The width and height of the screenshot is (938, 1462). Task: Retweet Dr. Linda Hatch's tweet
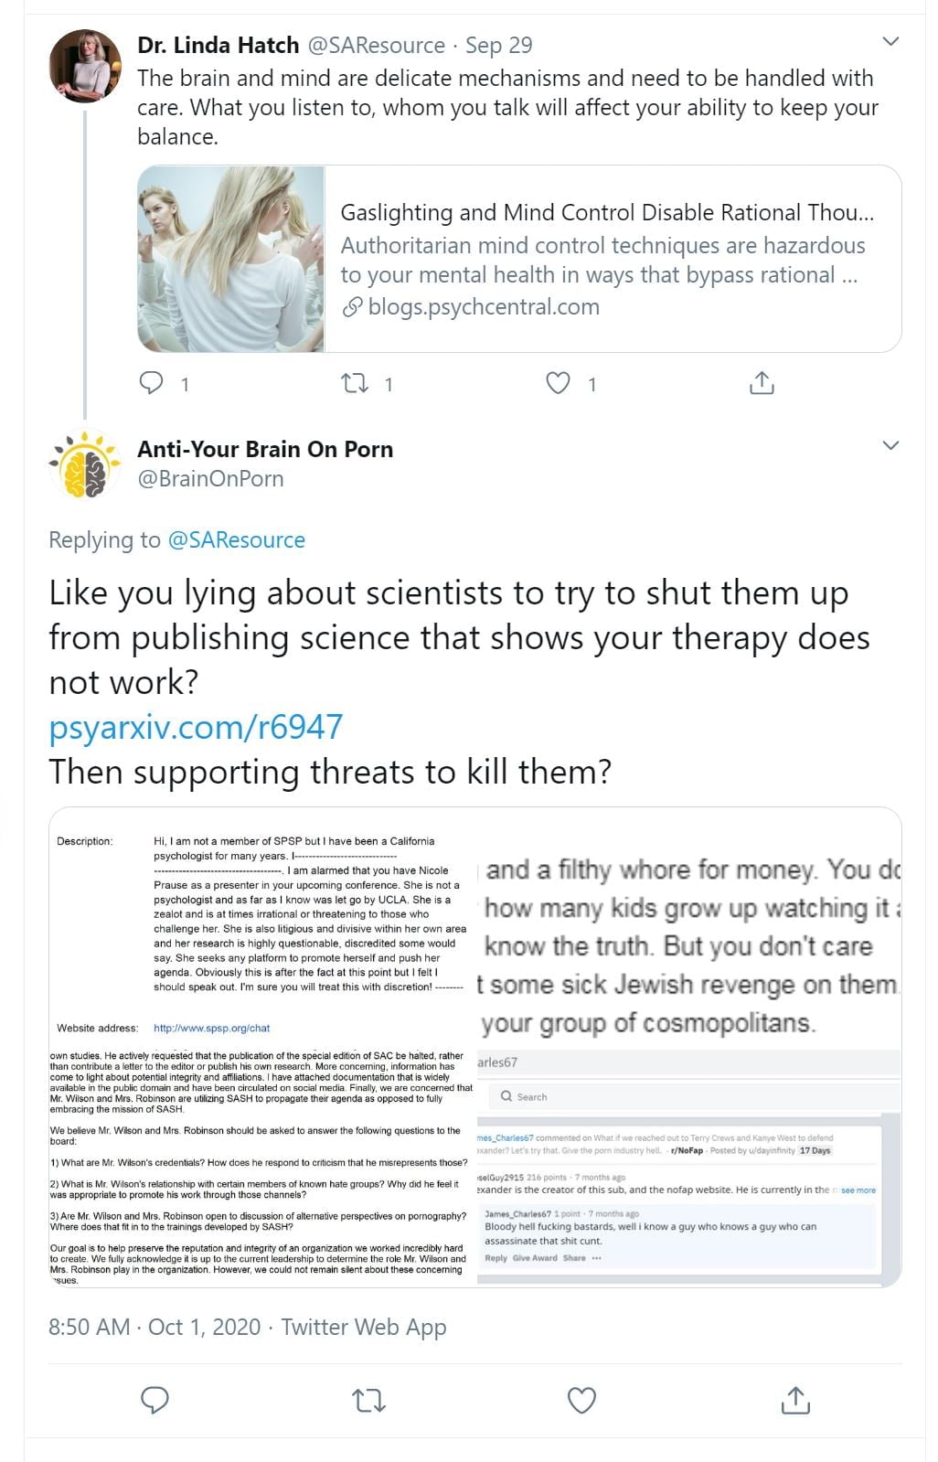tap(355, 383)
